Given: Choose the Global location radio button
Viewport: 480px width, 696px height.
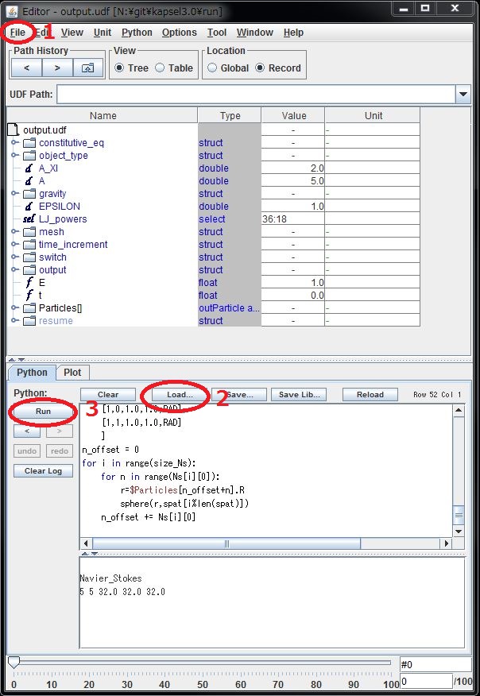Looking at the screenshot, I should pos(212,68).
